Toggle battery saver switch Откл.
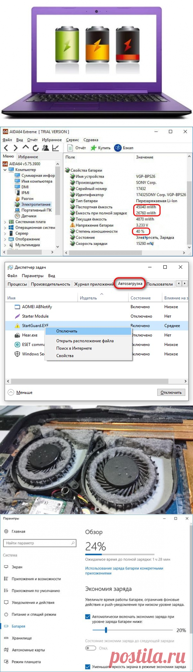The image size is (193, 672). (x=91, y=648)
